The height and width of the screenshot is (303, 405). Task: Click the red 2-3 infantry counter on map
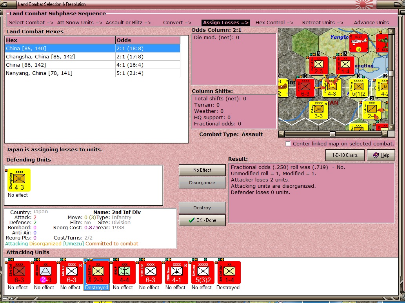coord(318,65)
